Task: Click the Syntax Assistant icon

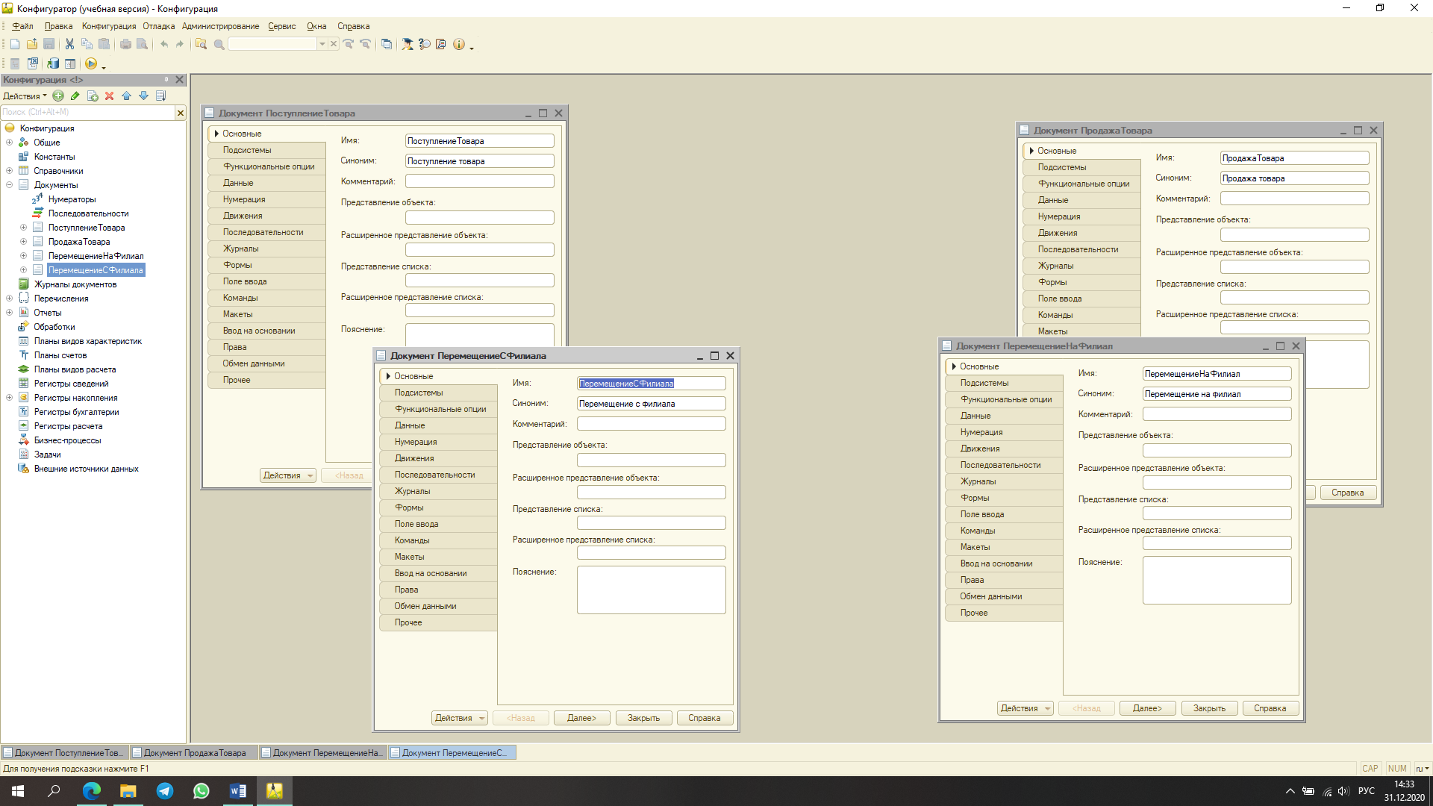Action: coord(408,44)
